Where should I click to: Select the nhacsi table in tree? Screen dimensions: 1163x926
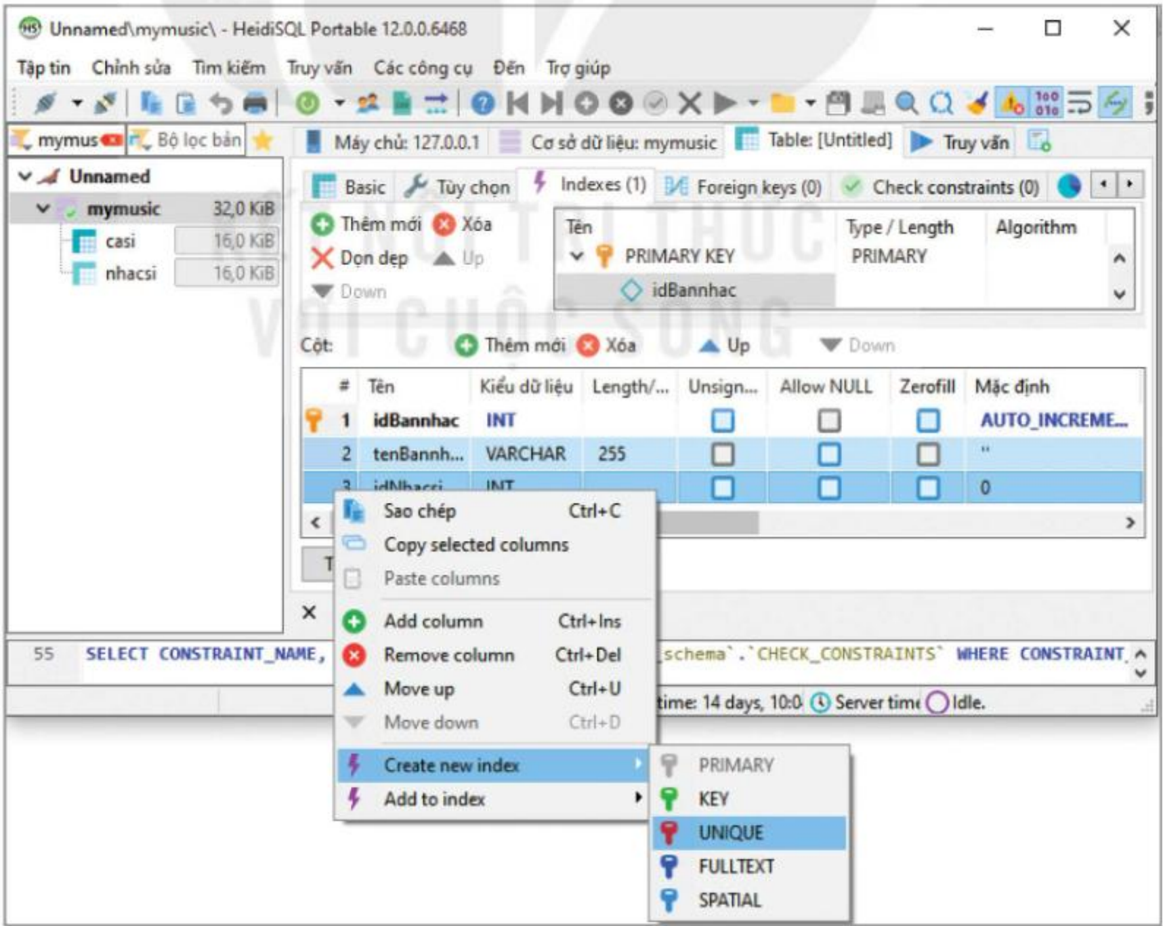pos(131,274)
